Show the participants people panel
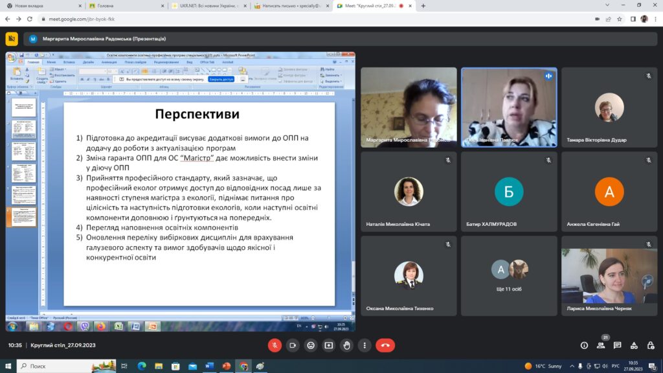This screenshot has width=663, height=373. pyautogui.click(x=601, y=345)
